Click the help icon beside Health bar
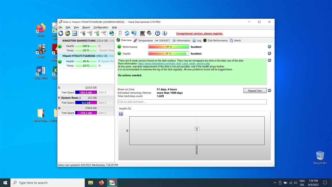This screenshot has width=332, height=187. (x=269, y=54)
